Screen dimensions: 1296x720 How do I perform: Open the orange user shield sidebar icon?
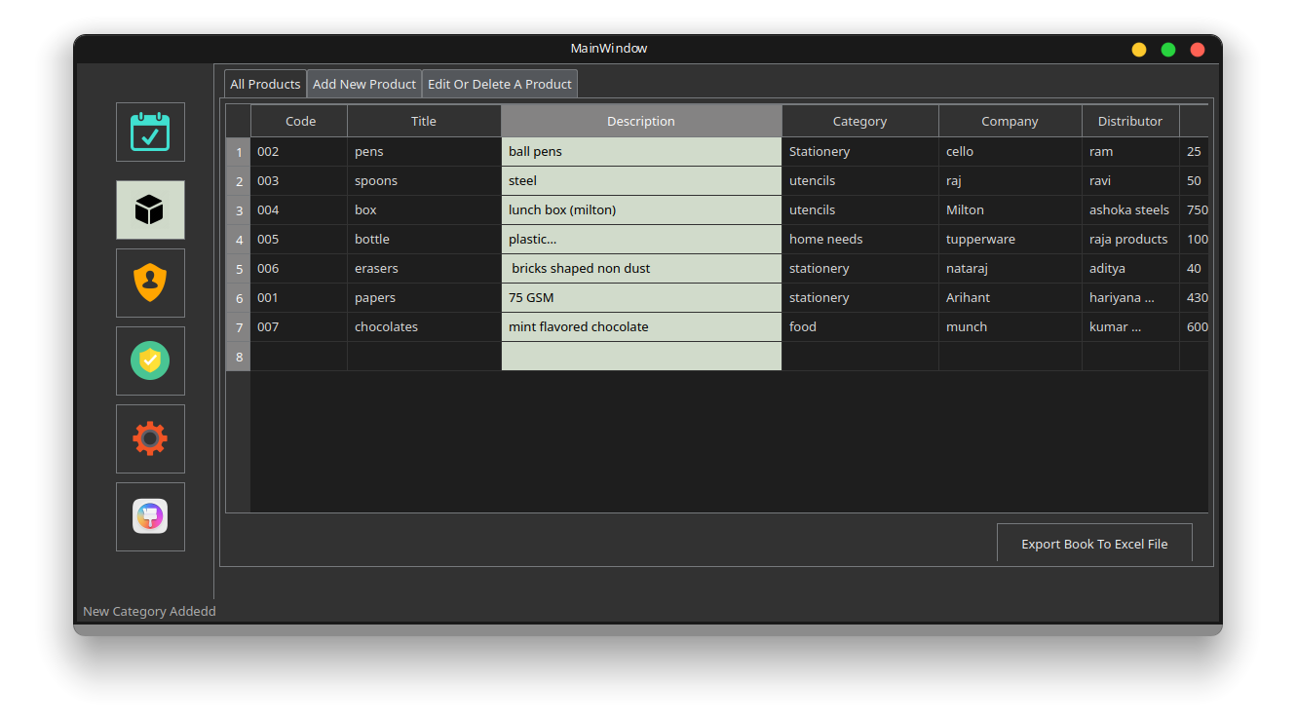[x=150, y=283]
